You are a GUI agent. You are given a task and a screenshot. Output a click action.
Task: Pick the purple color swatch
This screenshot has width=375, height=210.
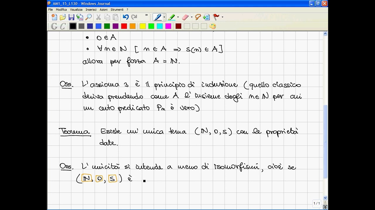[115, 26]
